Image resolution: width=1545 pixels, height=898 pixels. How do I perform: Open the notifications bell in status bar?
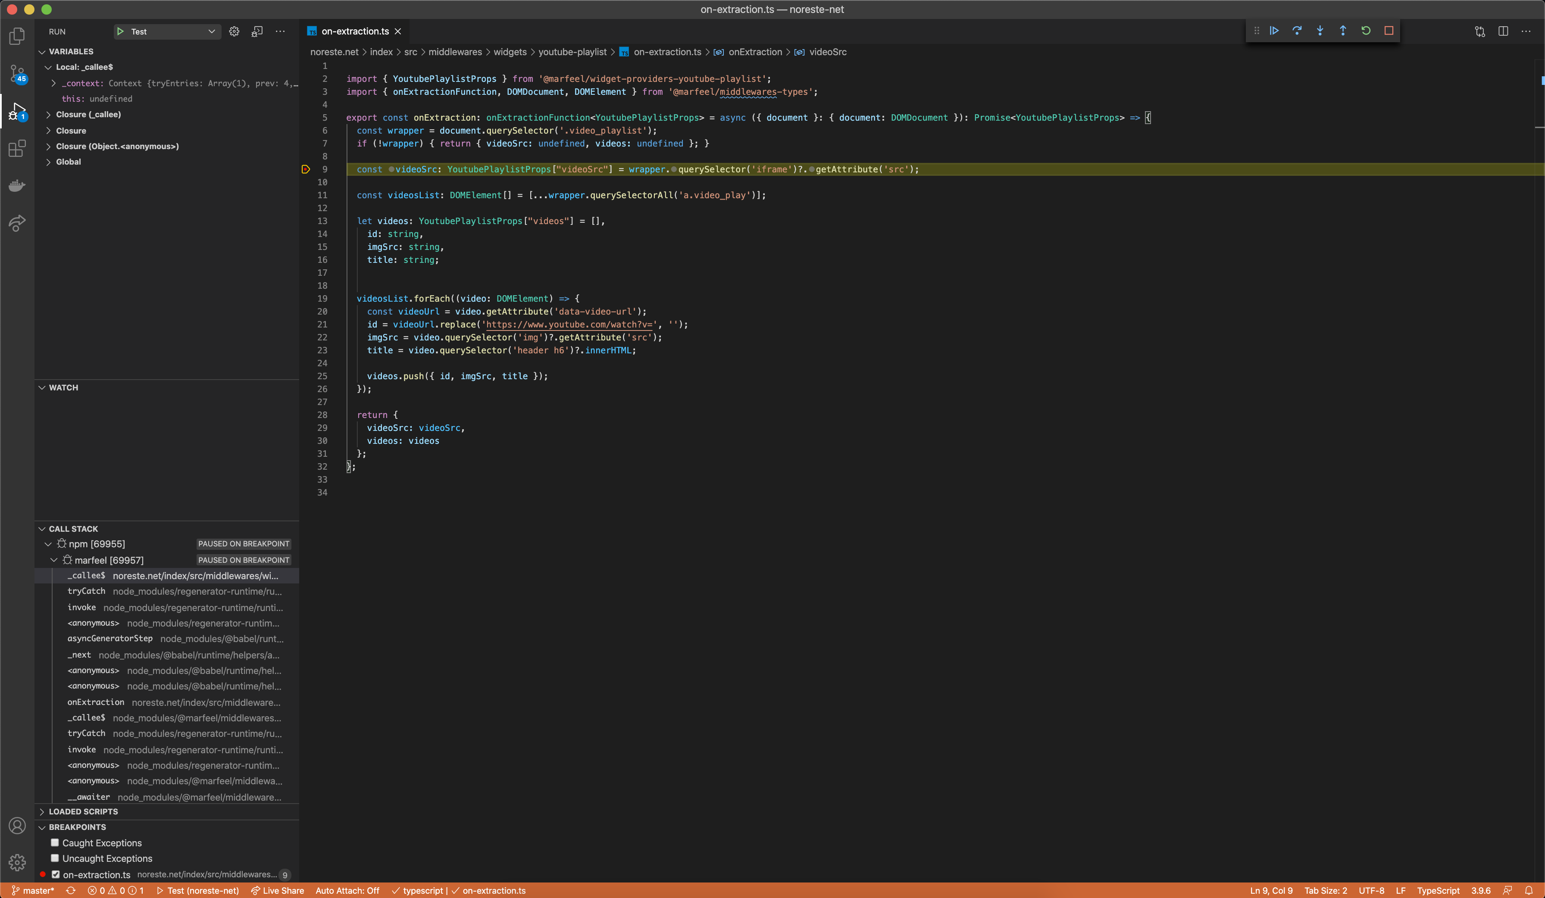point(1529,891)
